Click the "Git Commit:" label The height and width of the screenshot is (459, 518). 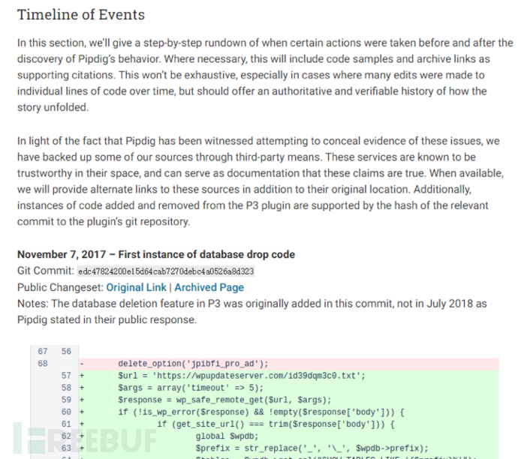tap(46, 271)
